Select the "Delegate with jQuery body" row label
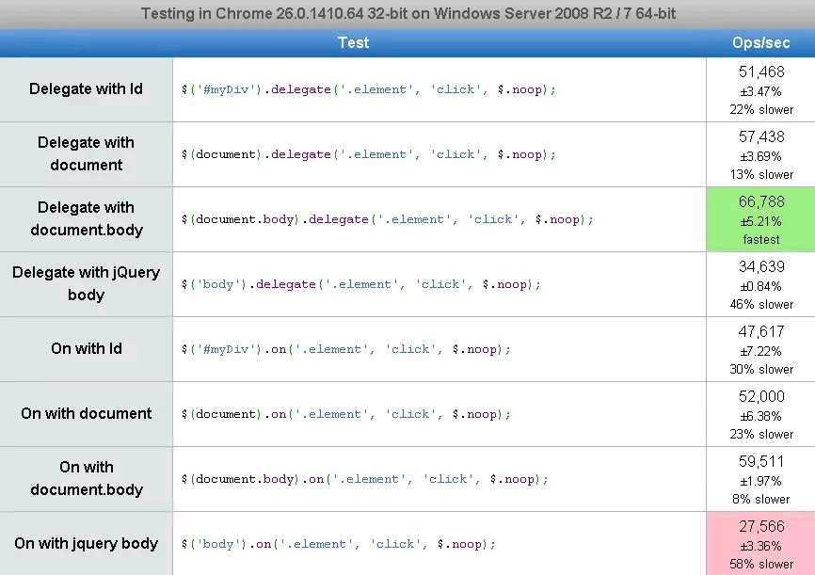 click(86, 284)
